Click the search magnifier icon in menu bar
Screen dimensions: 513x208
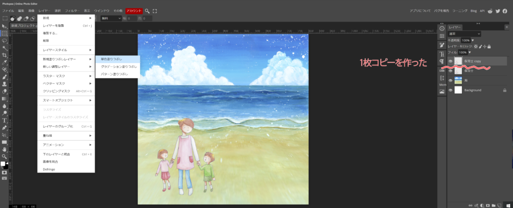147,10
